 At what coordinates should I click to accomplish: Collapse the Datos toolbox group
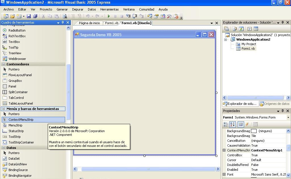3,148
